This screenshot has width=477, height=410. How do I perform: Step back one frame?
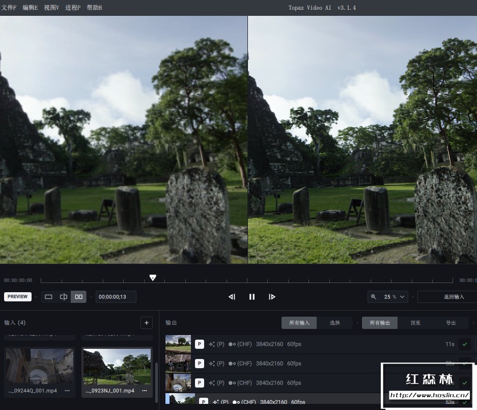232,297
